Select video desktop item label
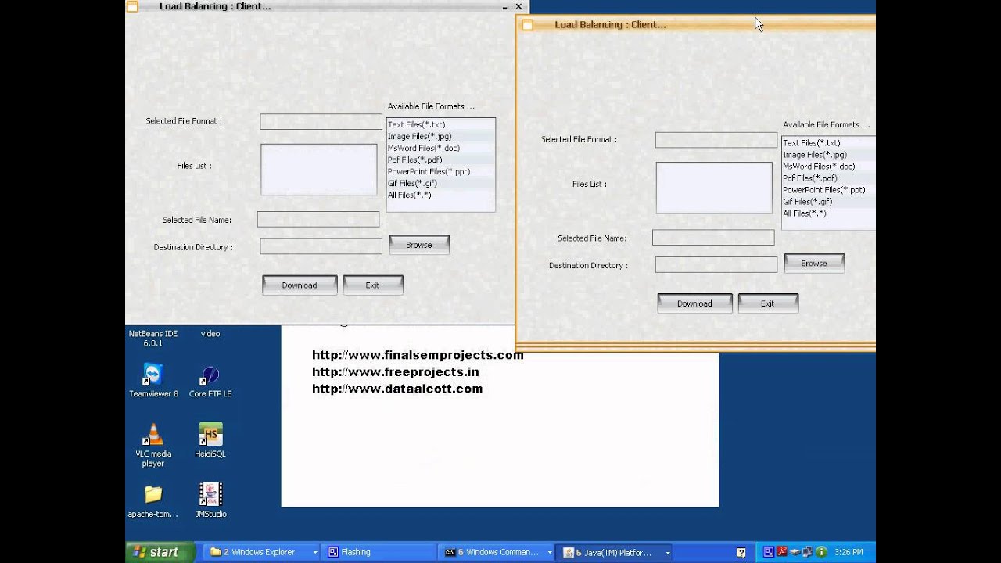Screen dimensions: 1001x563 point(210,334)
